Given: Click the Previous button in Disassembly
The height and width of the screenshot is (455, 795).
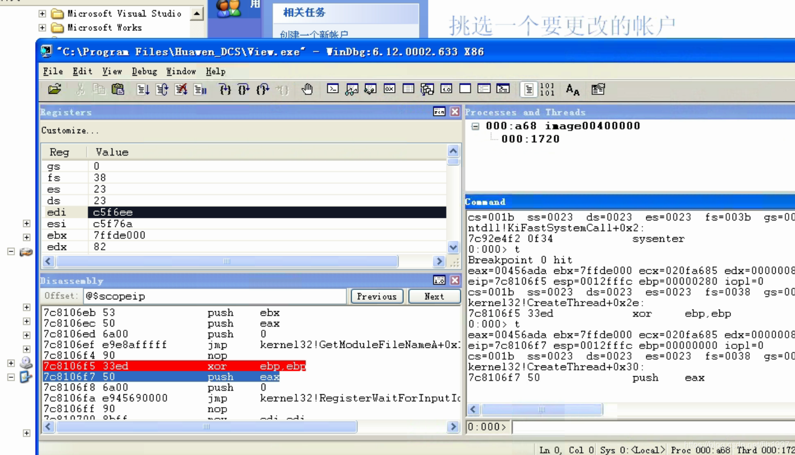Looking at the screenshot, I should (x=377, y=296).
